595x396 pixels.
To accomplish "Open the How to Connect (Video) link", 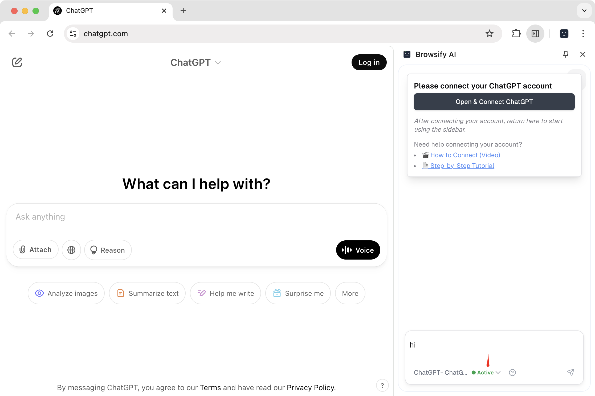I will click(x=461, y=155).
